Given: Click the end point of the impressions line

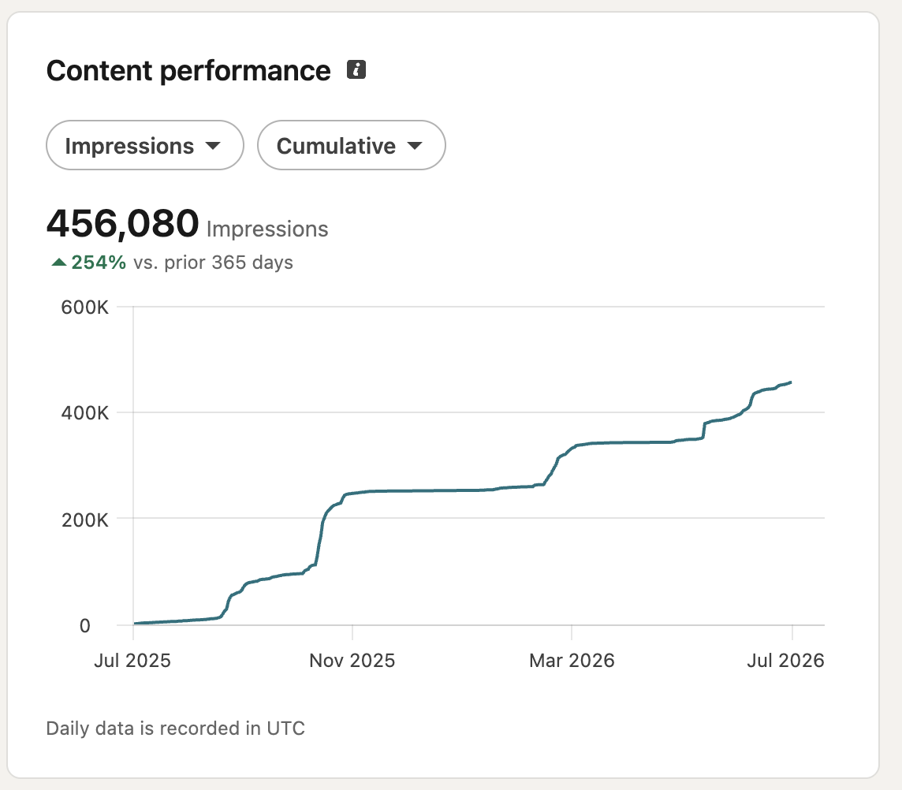Looking at the screenshot, I should (x=791, y=382).
